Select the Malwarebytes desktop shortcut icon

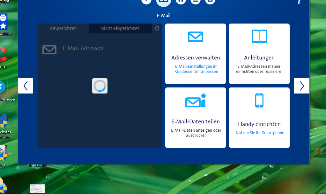pyautogui.click(x=4, y=121)
